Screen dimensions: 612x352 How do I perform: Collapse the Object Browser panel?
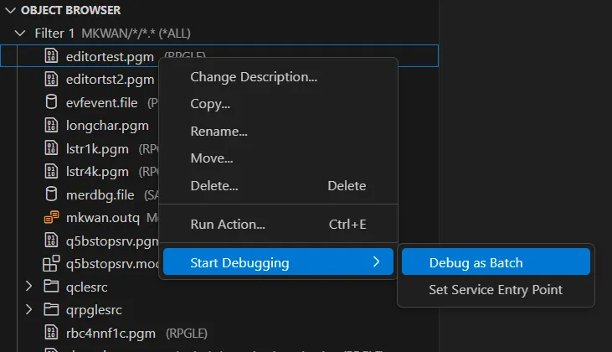(9, 10)
